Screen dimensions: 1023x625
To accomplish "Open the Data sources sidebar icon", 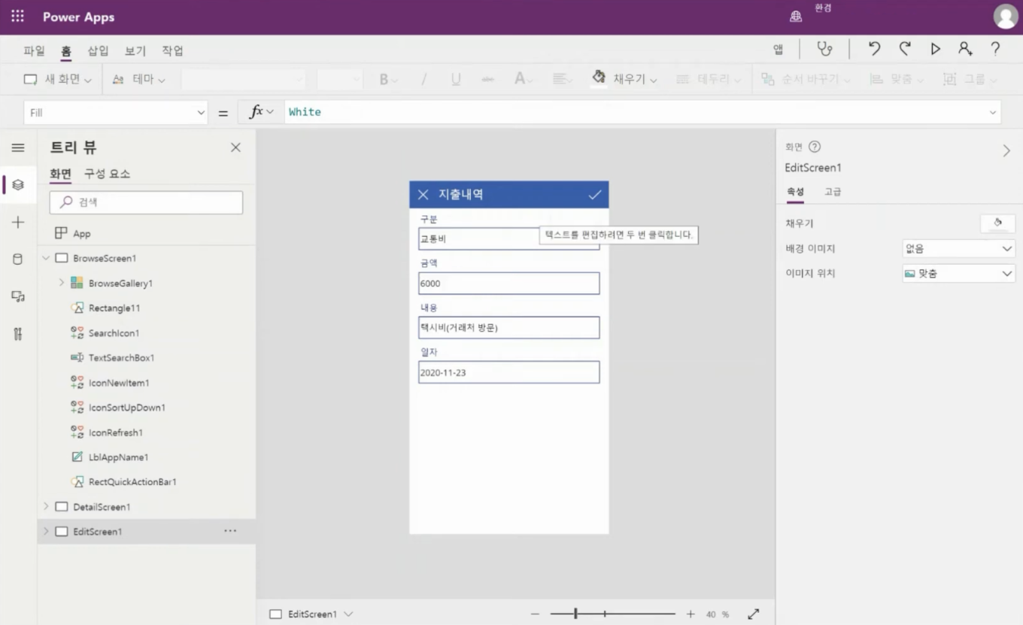I will click(x=18, y=259).
